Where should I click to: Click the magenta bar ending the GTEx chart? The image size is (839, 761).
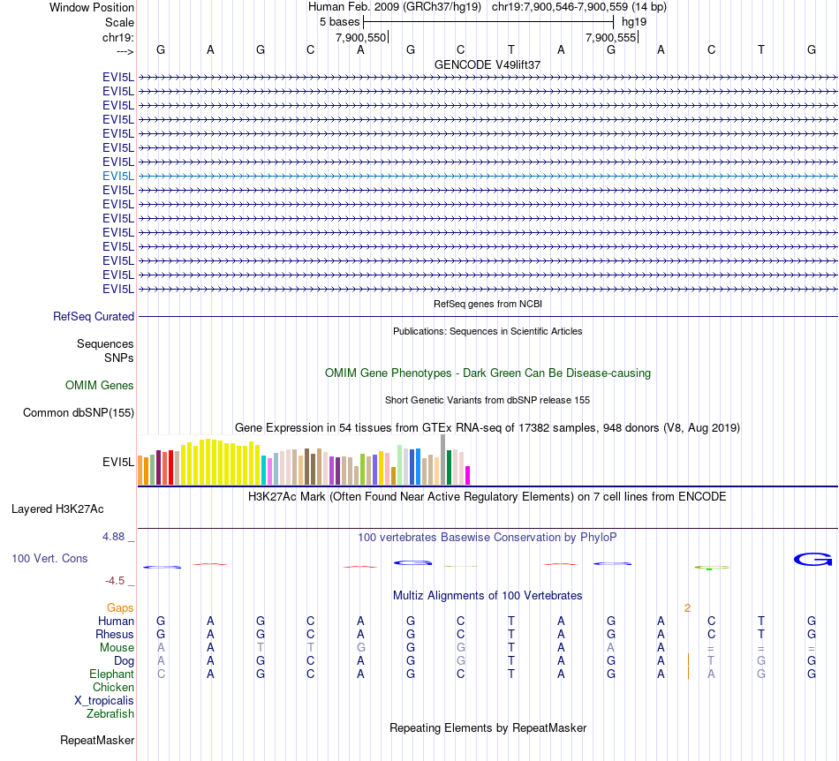pos(468,476)
